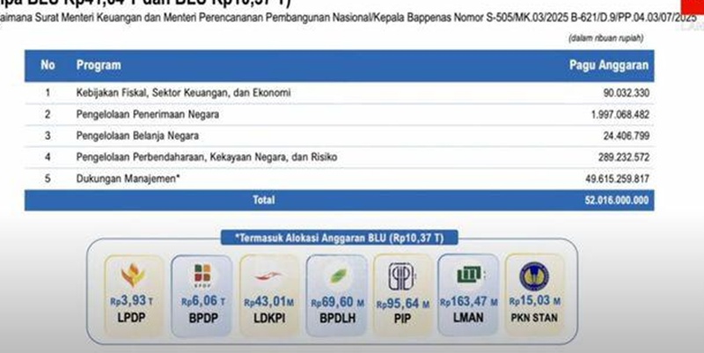Click the budget value 24.406.799
Screen dimensions: 704x353
click(627, 136)
